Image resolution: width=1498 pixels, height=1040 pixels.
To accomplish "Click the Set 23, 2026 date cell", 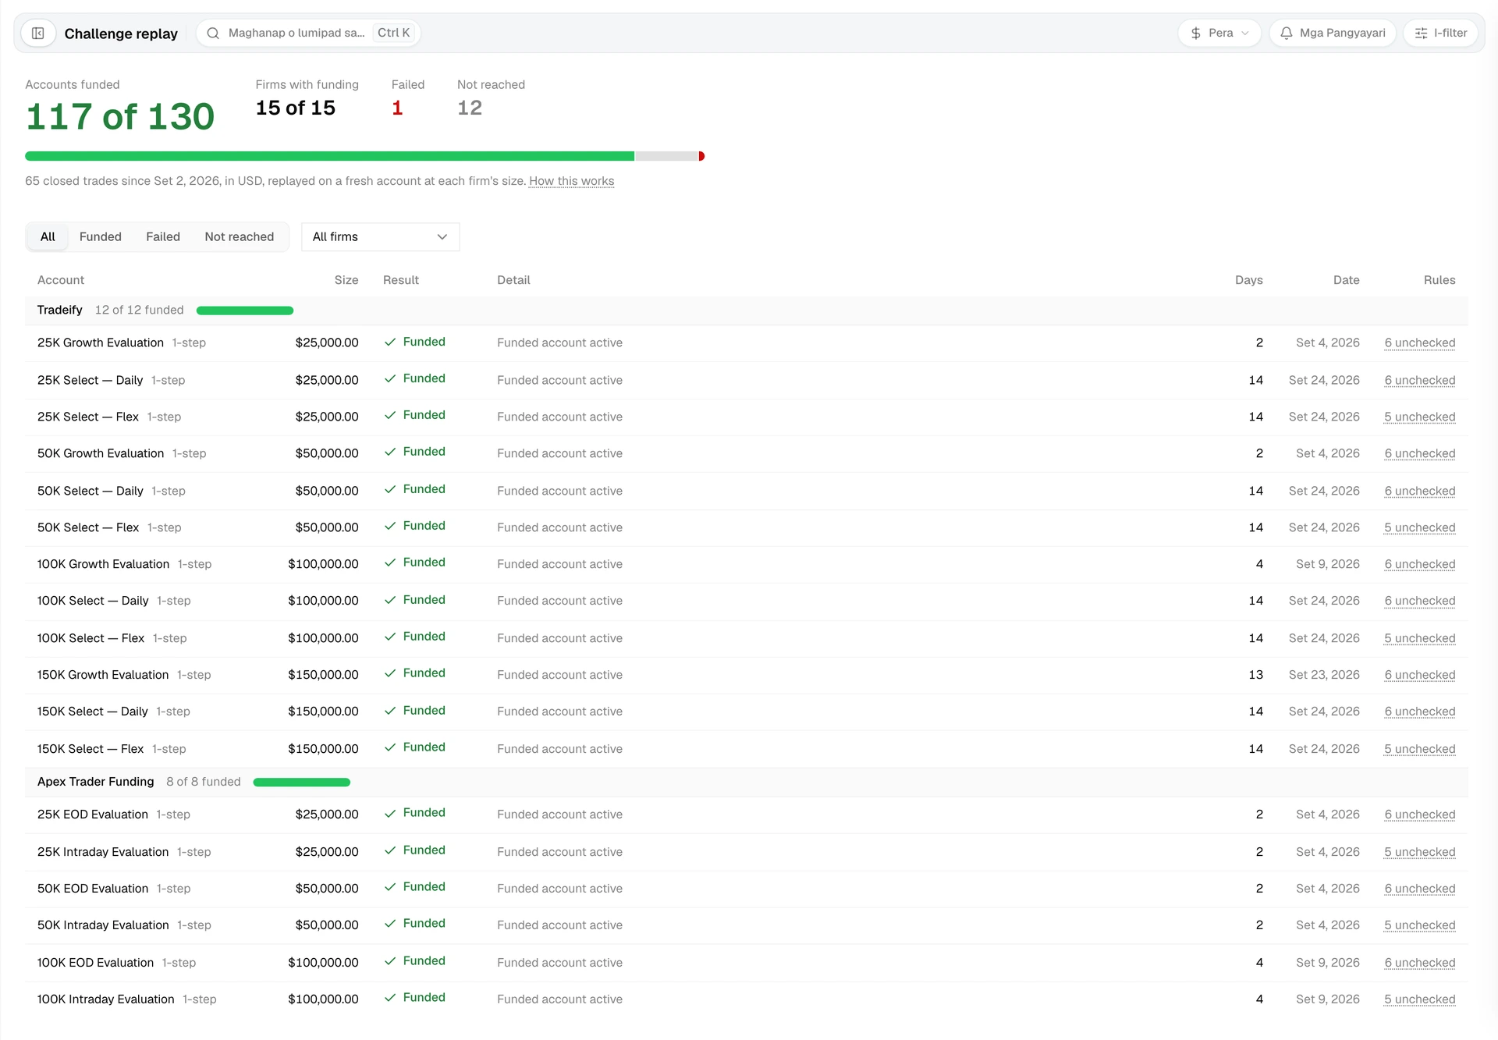I will pyautogui.click(x=1324, y=675).
